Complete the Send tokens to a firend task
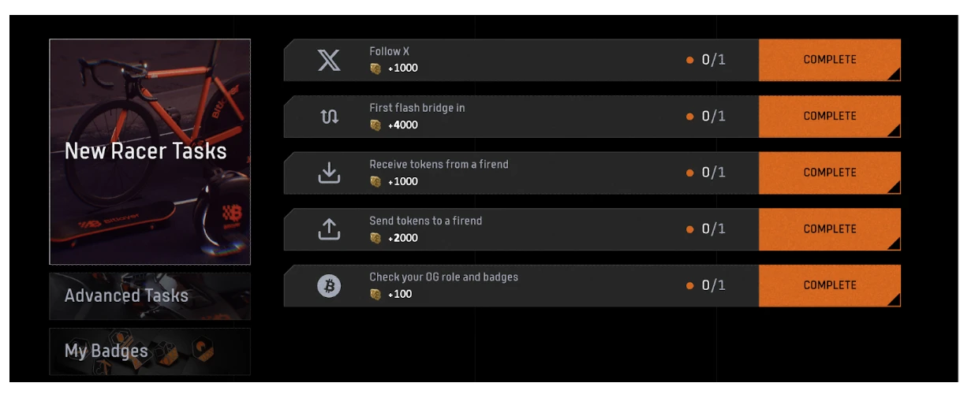 (829, 229)
